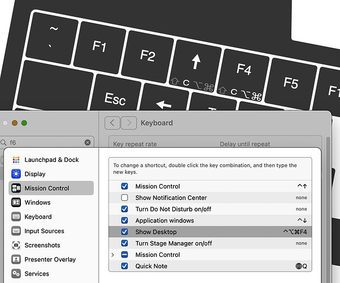Click the Services gears icon

tap(16, 273)
